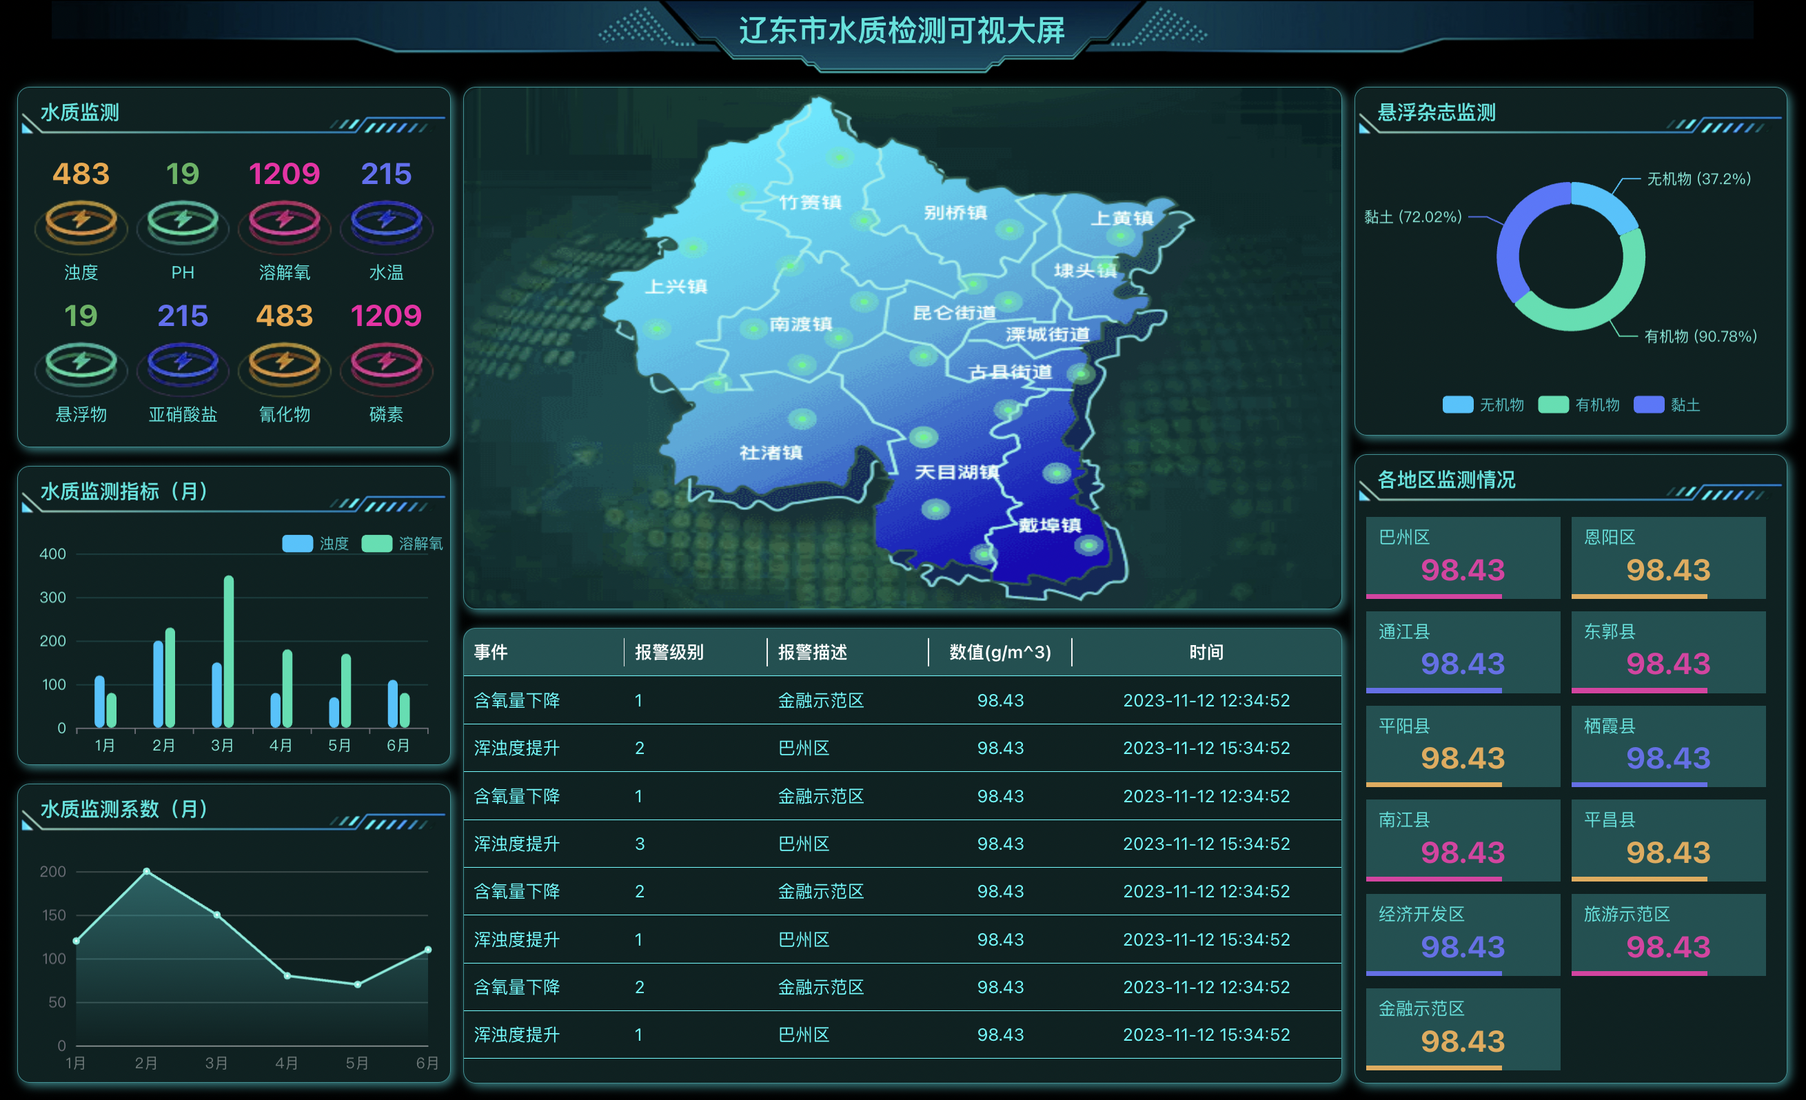The height and width of the screenshot is (1100, 1806).
Task: Select 竹箦镇 region on the map
Action: (x=809, y=202)
